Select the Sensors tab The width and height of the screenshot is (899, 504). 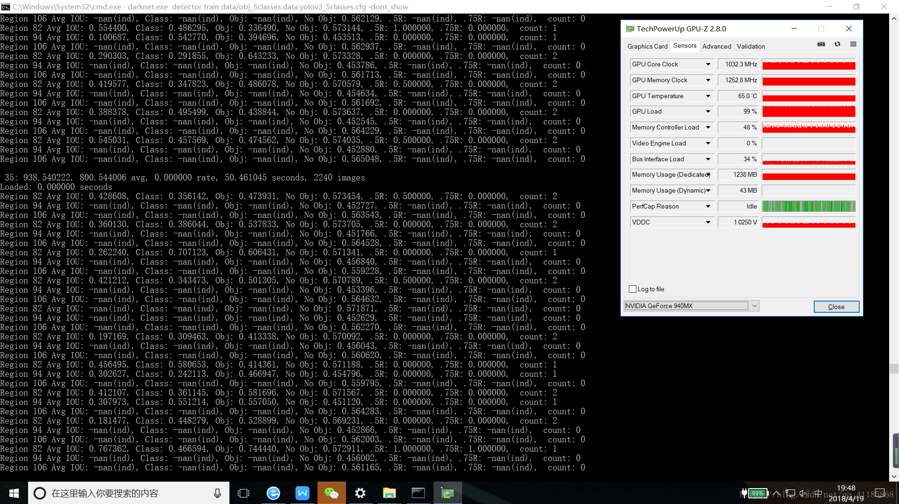pos(685,46)
